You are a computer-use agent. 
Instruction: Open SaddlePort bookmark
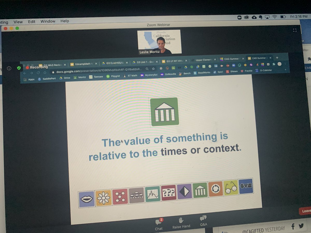[x=47, y=79]
